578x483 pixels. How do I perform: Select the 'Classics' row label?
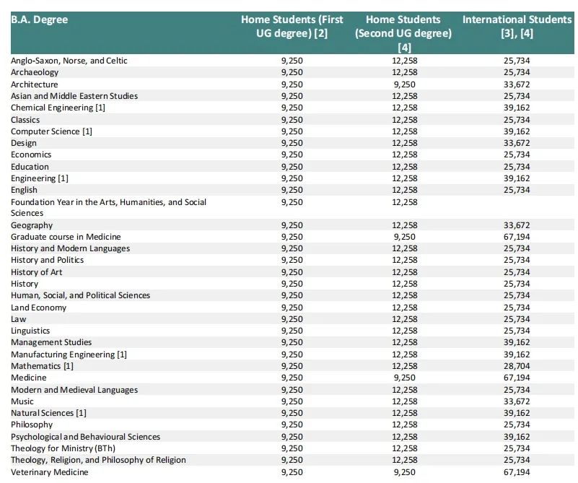(25, 120)
